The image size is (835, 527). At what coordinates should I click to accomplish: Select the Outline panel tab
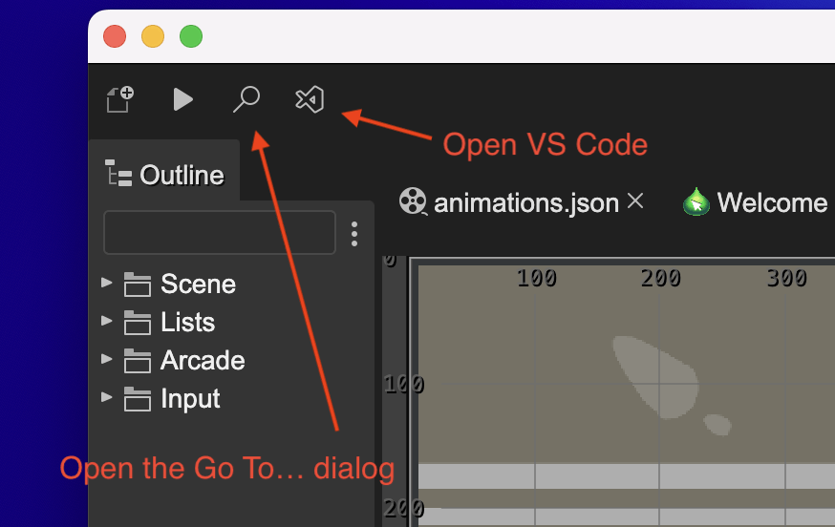[164, 175]
